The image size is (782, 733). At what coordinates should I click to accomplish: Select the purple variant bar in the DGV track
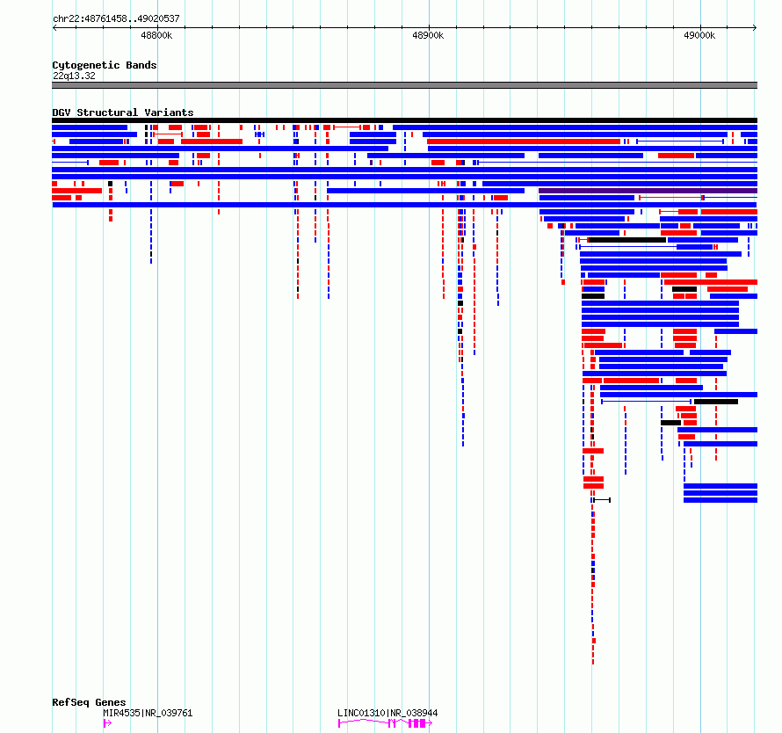[648, 191]
